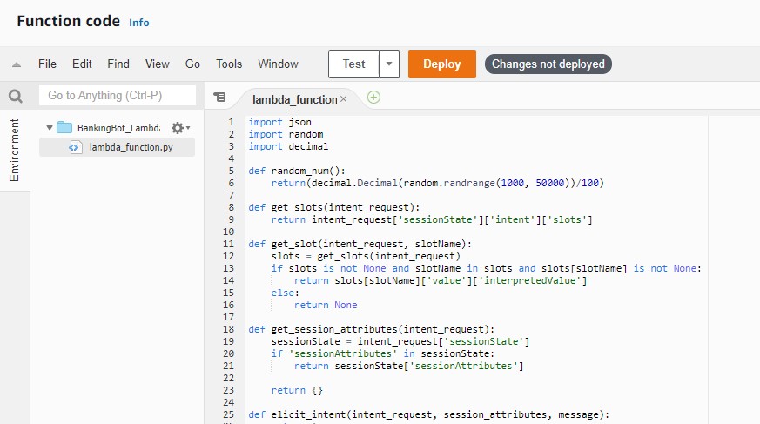This screenshot has width=760, height=424.
Task: Toggle the Environment side panel
Action: point(15,150)
